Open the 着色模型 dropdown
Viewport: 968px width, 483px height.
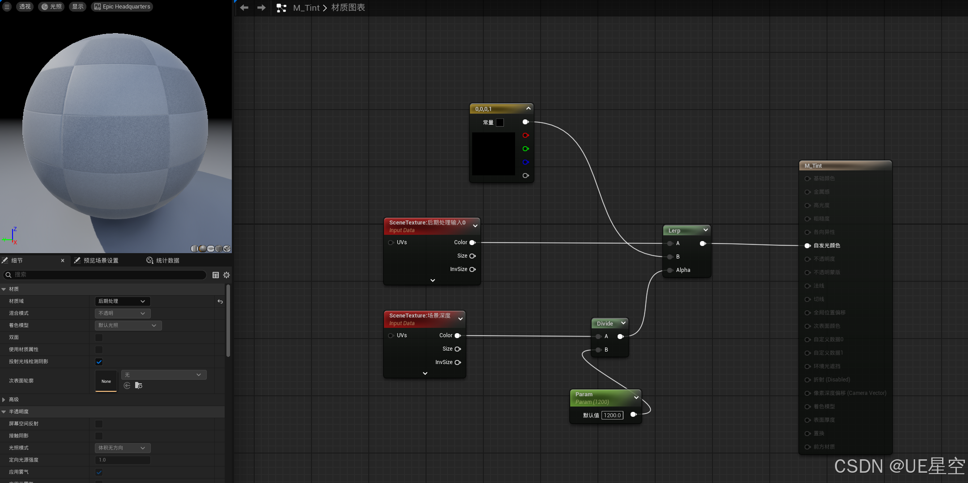coord(128,326)
